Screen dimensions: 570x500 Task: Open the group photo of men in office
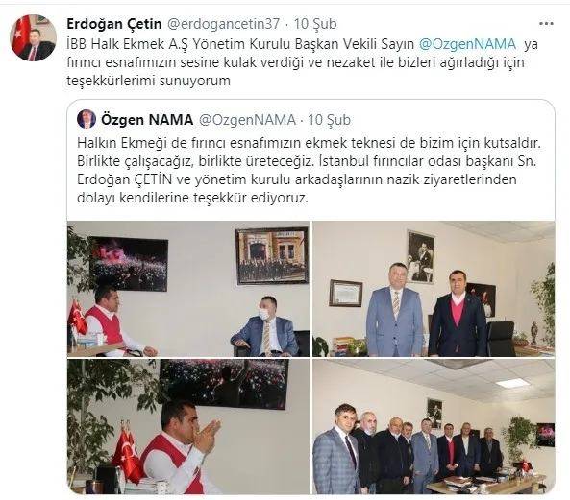tap(434, 427)
